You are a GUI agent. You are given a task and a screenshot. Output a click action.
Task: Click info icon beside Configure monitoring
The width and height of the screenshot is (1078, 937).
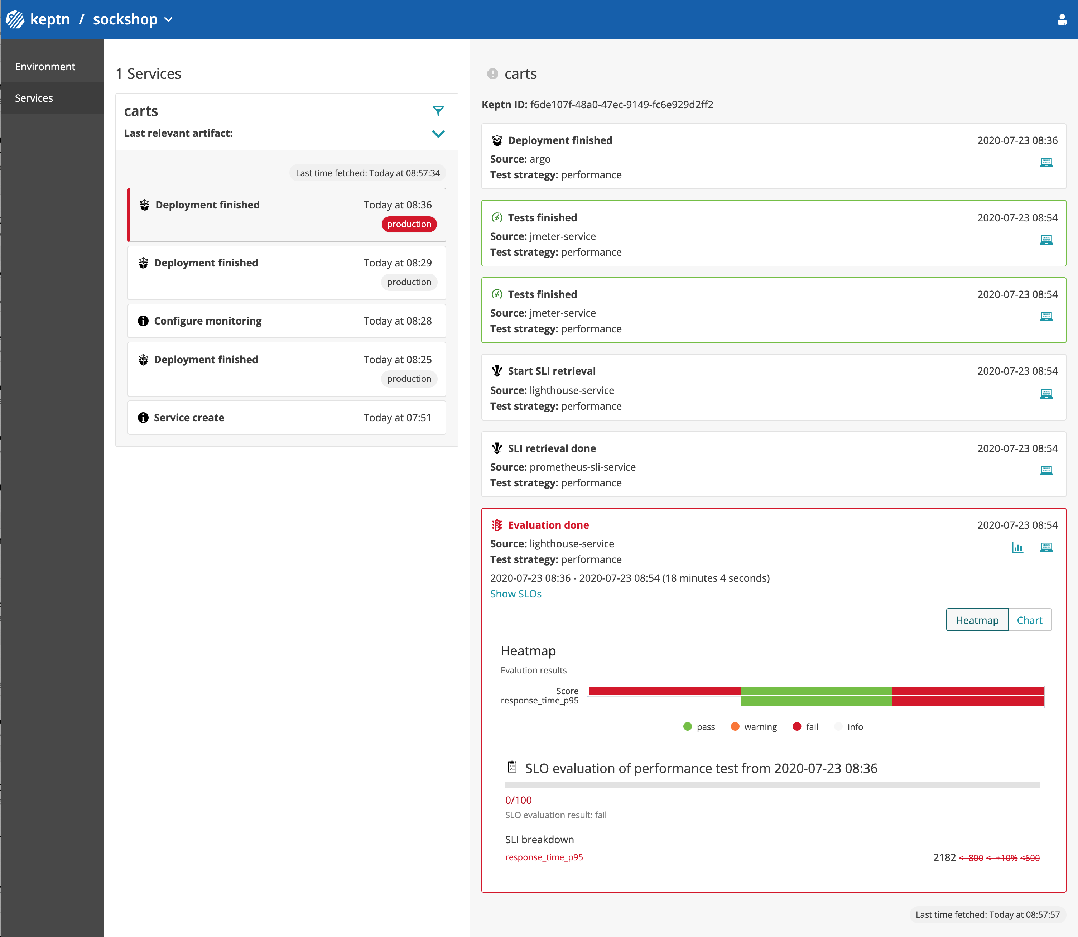pos(143,321)
